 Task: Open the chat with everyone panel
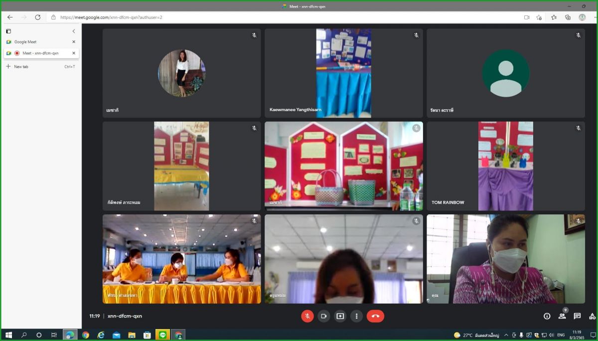click(x=577, y=316)
